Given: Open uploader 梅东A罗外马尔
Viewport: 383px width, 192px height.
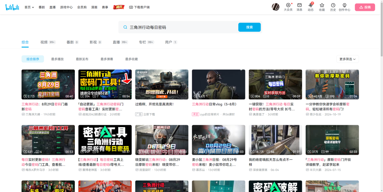Looking at the screenshot, I should (36, 170).
